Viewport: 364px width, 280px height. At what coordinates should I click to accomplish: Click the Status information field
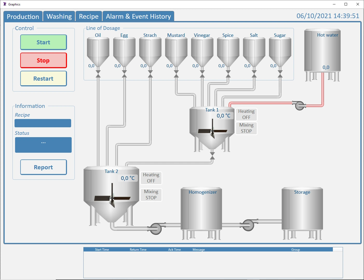[x=43, y=145]
